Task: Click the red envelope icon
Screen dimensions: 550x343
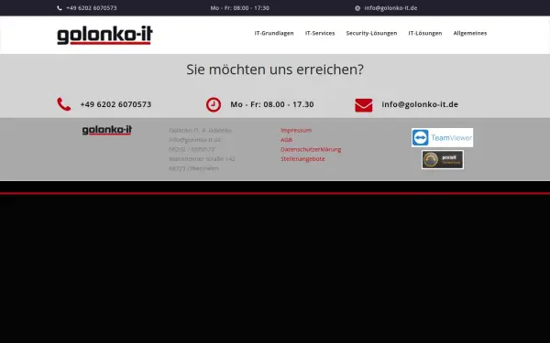Action: [x=363, y=105]
